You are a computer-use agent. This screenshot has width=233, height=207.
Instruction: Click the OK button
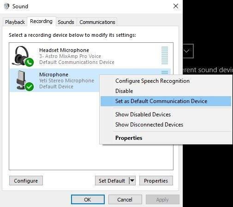pos(88,200)
